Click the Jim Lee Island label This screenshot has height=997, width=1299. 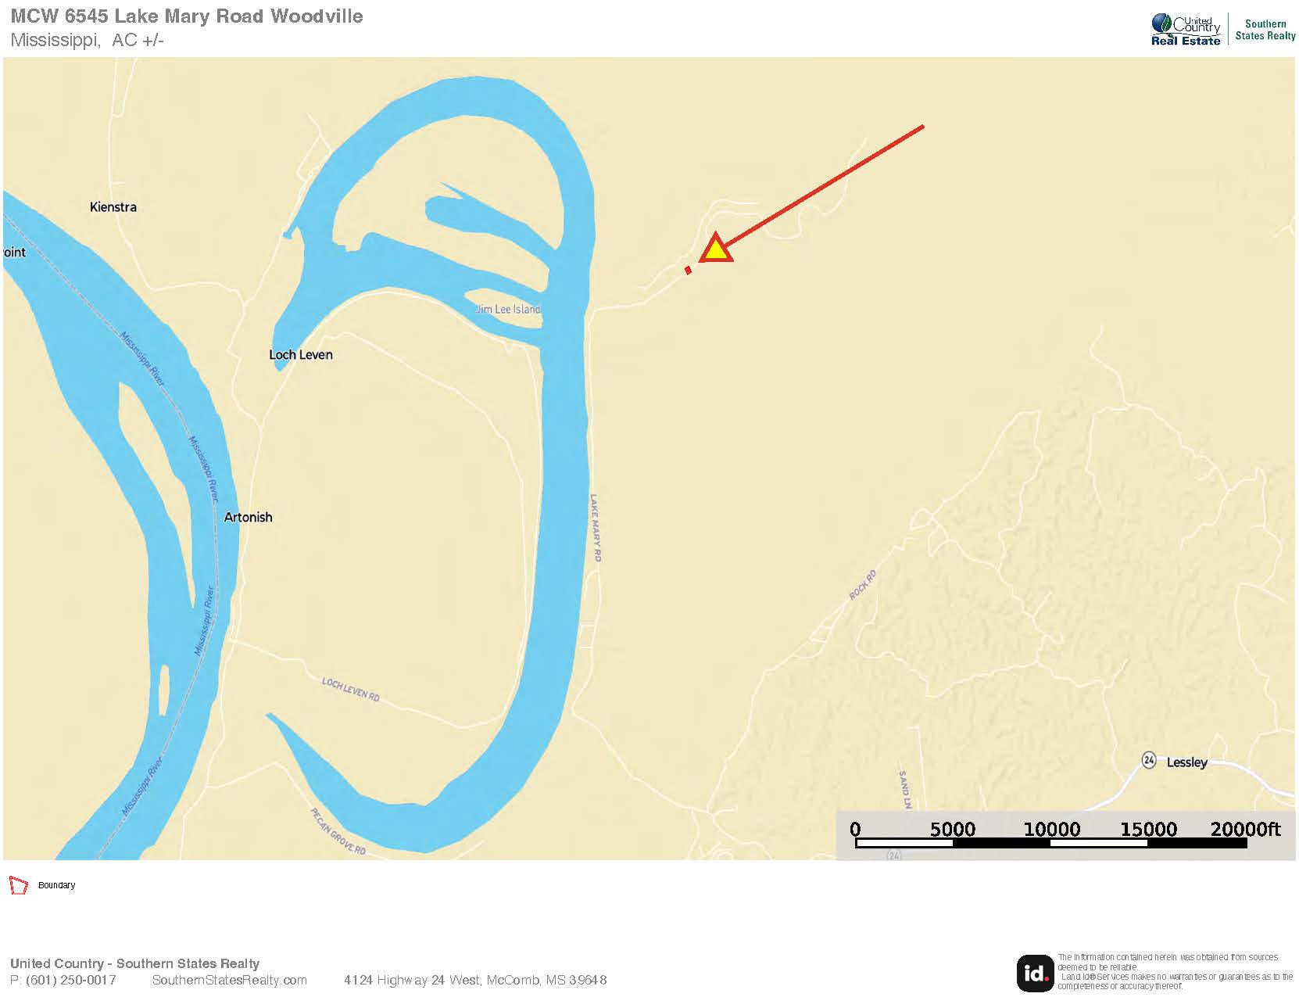click(508, 309)
